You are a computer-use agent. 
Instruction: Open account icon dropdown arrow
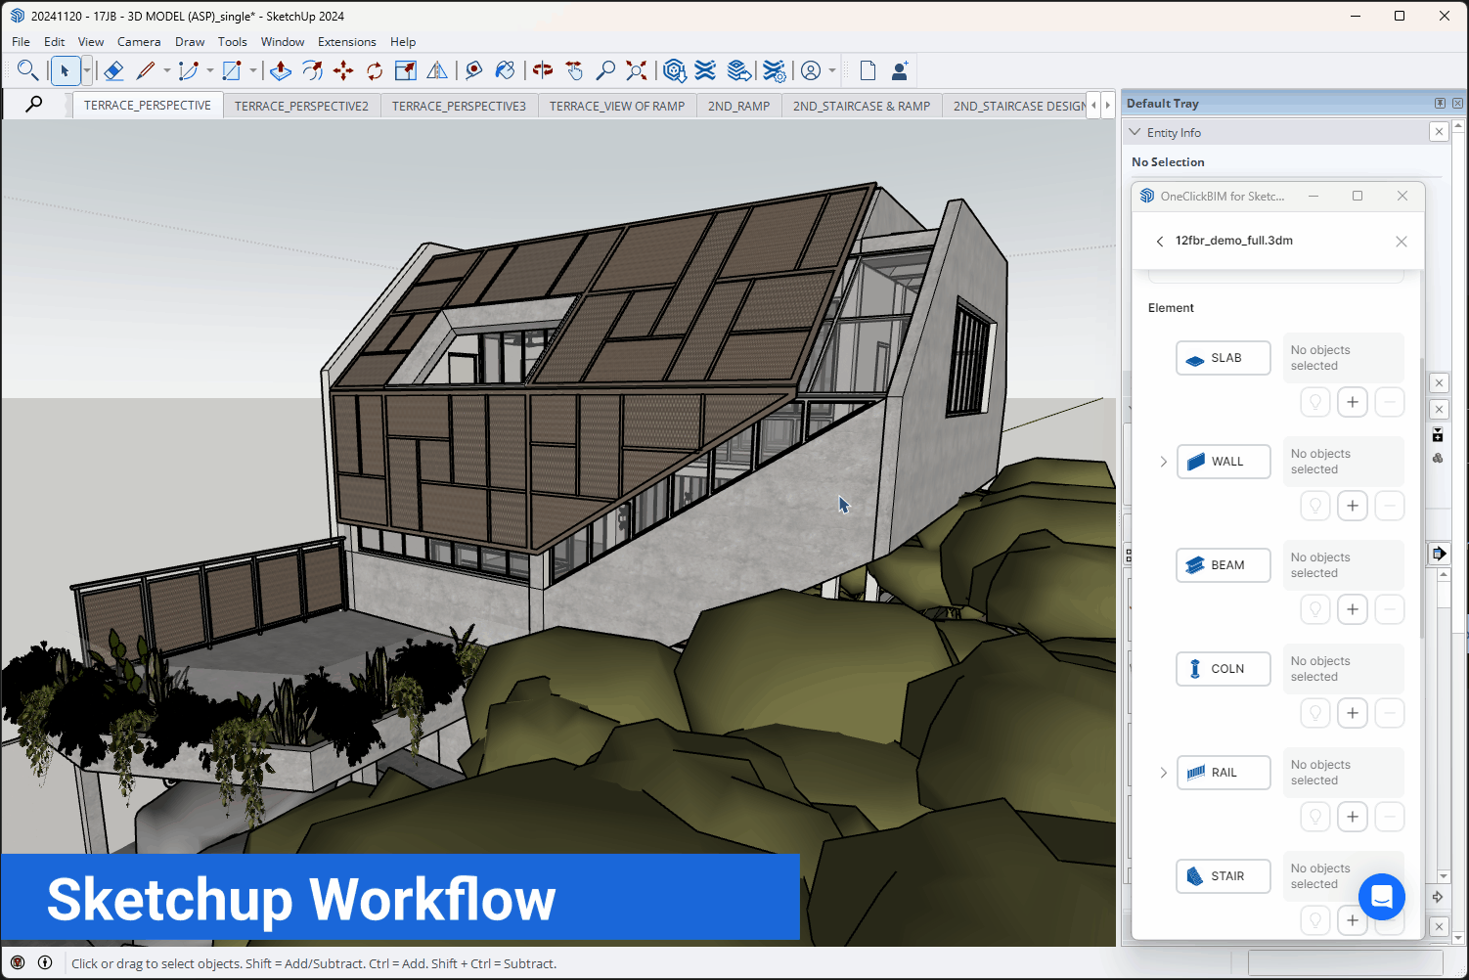(x=832, y=70)
